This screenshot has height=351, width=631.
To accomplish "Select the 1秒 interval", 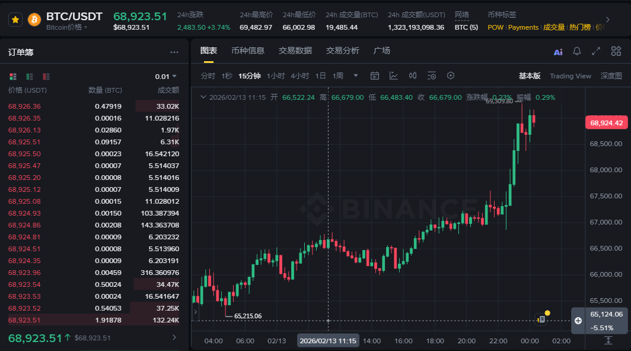I will pos(227,76).
